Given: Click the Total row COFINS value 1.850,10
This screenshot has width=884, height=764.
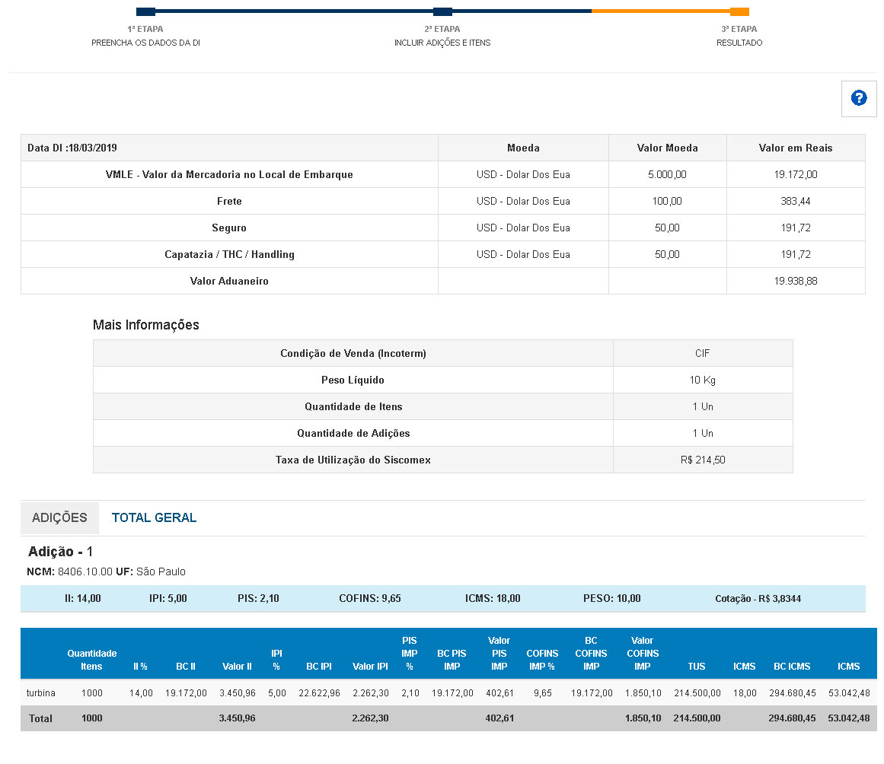Looking at the screenshot, I should point(643,718).
